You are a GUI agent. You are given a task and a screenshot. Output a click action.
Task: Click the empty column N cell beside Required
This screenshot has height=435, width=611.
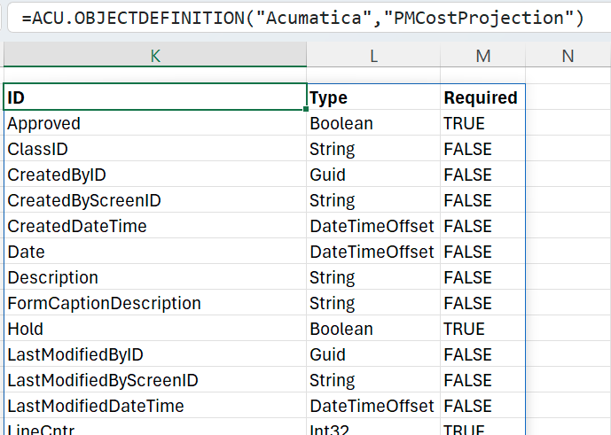click(568, 97)
